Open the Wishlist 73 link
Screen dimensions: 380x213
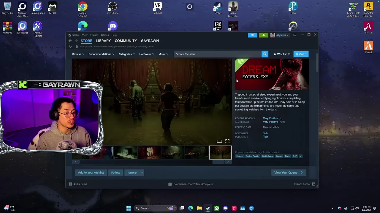point(282,54)
